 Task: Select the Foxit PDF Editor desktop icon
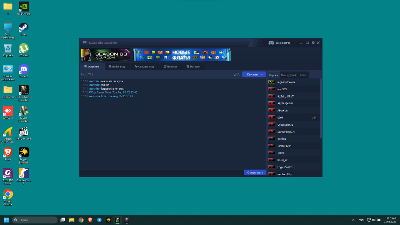(x=8, y=177)
